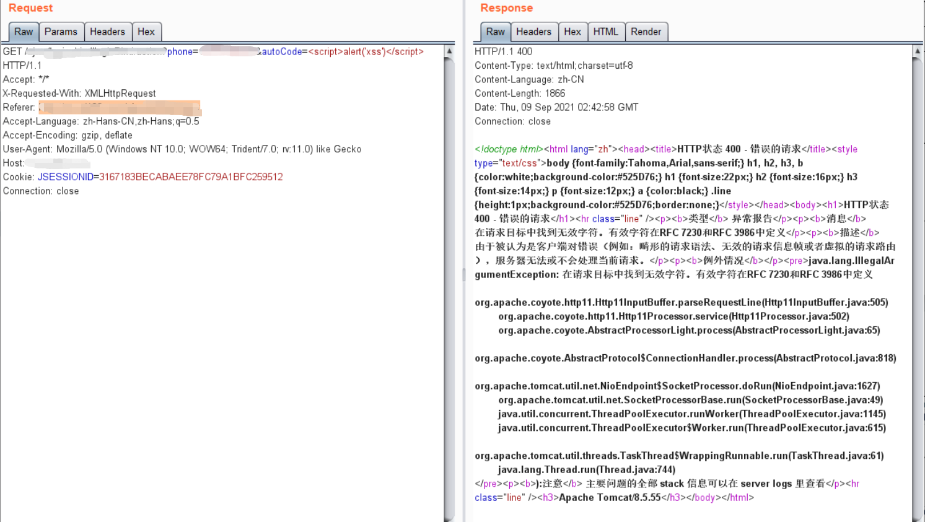The height and width of the screenshot is (522, 925).
Task: Click the Response pane scroll-up arrow
Action: coord(918,51)
